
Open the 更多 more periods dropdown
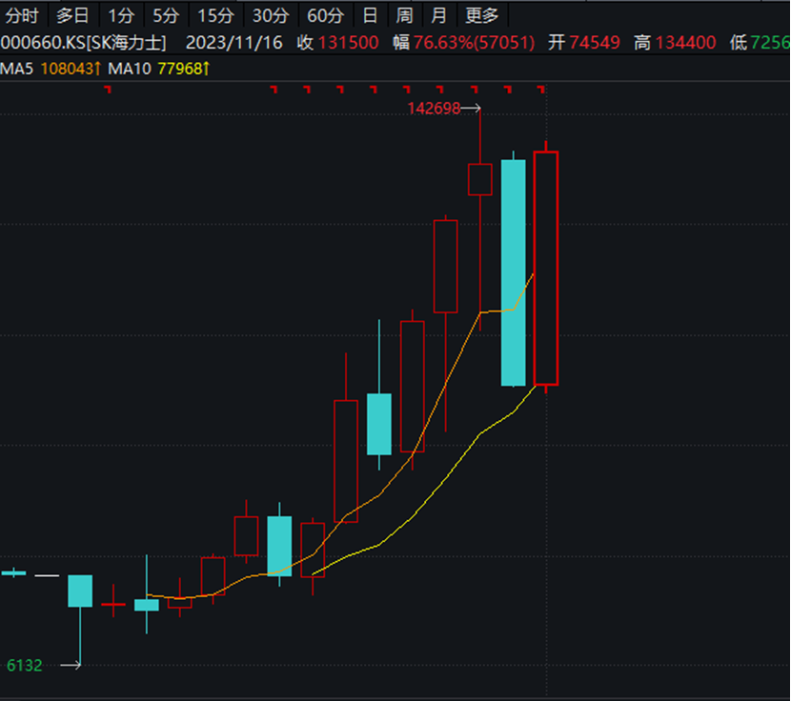pyautogui.click(x=482, y=15)
